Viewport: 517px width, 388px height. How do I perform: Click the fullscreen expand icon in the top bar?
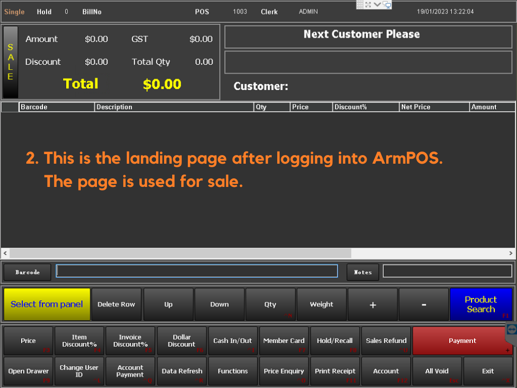point(368,5)
